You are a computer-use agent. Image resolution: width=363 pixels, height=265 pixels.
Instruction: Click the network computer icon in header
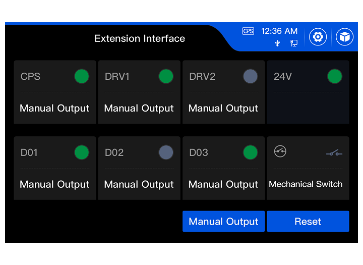pyautogui.click(x=294, y=43)
